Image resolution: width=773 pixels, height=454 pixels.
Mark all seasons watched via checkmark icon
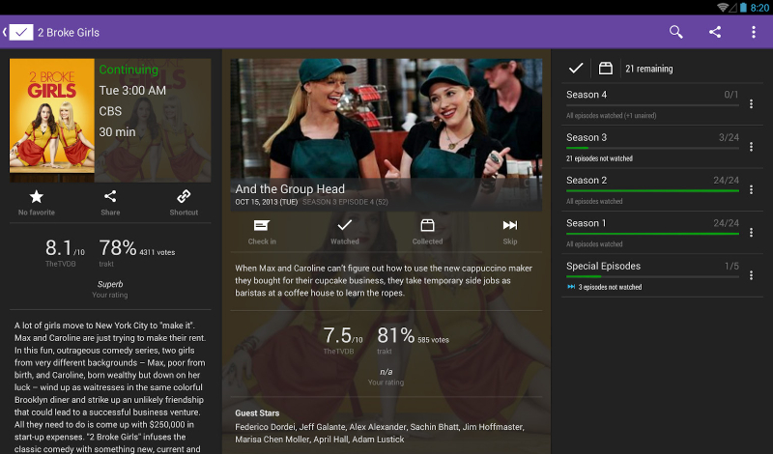pyautogui.click(x=576, y=69)
